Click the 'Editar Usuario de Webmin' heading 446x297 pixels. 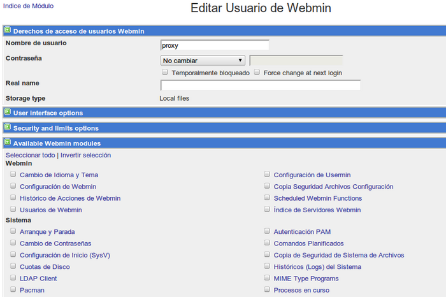click(x=261, y=8)
